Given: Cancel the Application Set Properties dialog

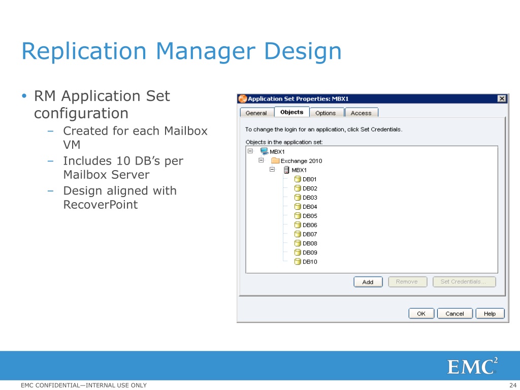Looking at the screenshot, I should tap(454, 314).
